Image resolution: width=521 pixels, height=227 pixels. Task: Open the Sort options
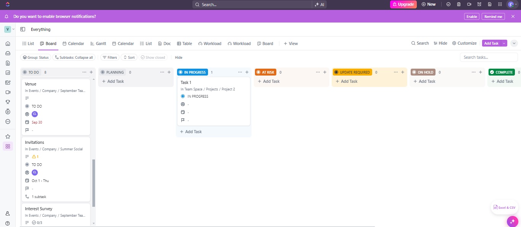[129, 57]
